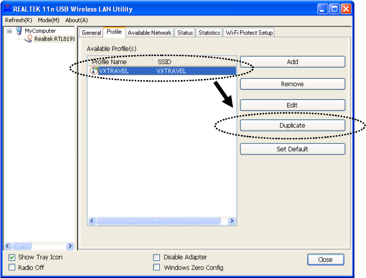Click the MyComputer icon in tree
This screenshot has height=278, width=366.
pyautogui.click(x=19, y=31)
